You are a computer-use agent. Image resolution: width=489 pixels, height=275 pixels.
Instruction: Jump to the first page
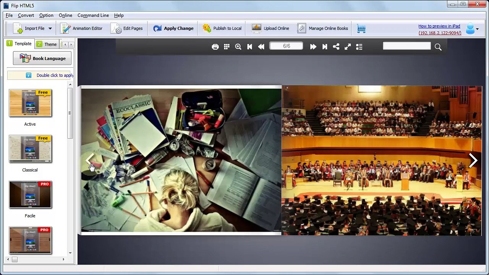click(x=249, y=47)
